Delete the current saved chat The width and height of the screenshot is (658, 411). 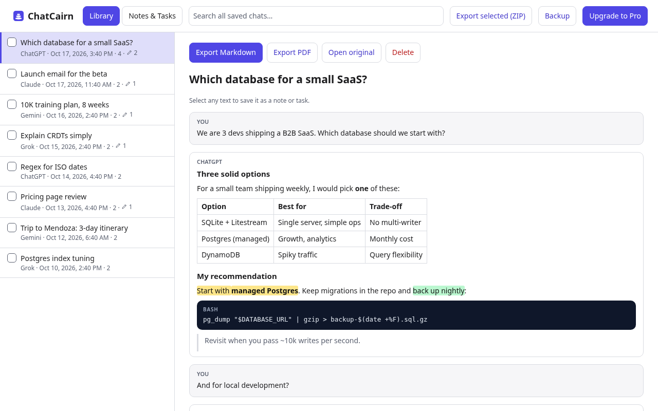403,52
